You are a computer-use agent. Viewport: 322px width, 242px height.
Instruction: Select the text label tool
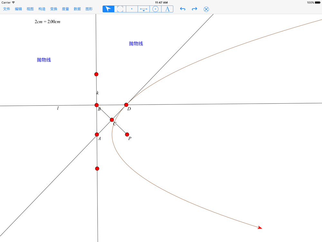point(167,9)
